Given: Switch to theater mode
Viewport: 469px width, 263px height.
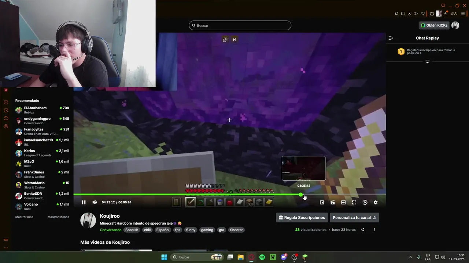Looking at the screenshot, I should (343, 202).
